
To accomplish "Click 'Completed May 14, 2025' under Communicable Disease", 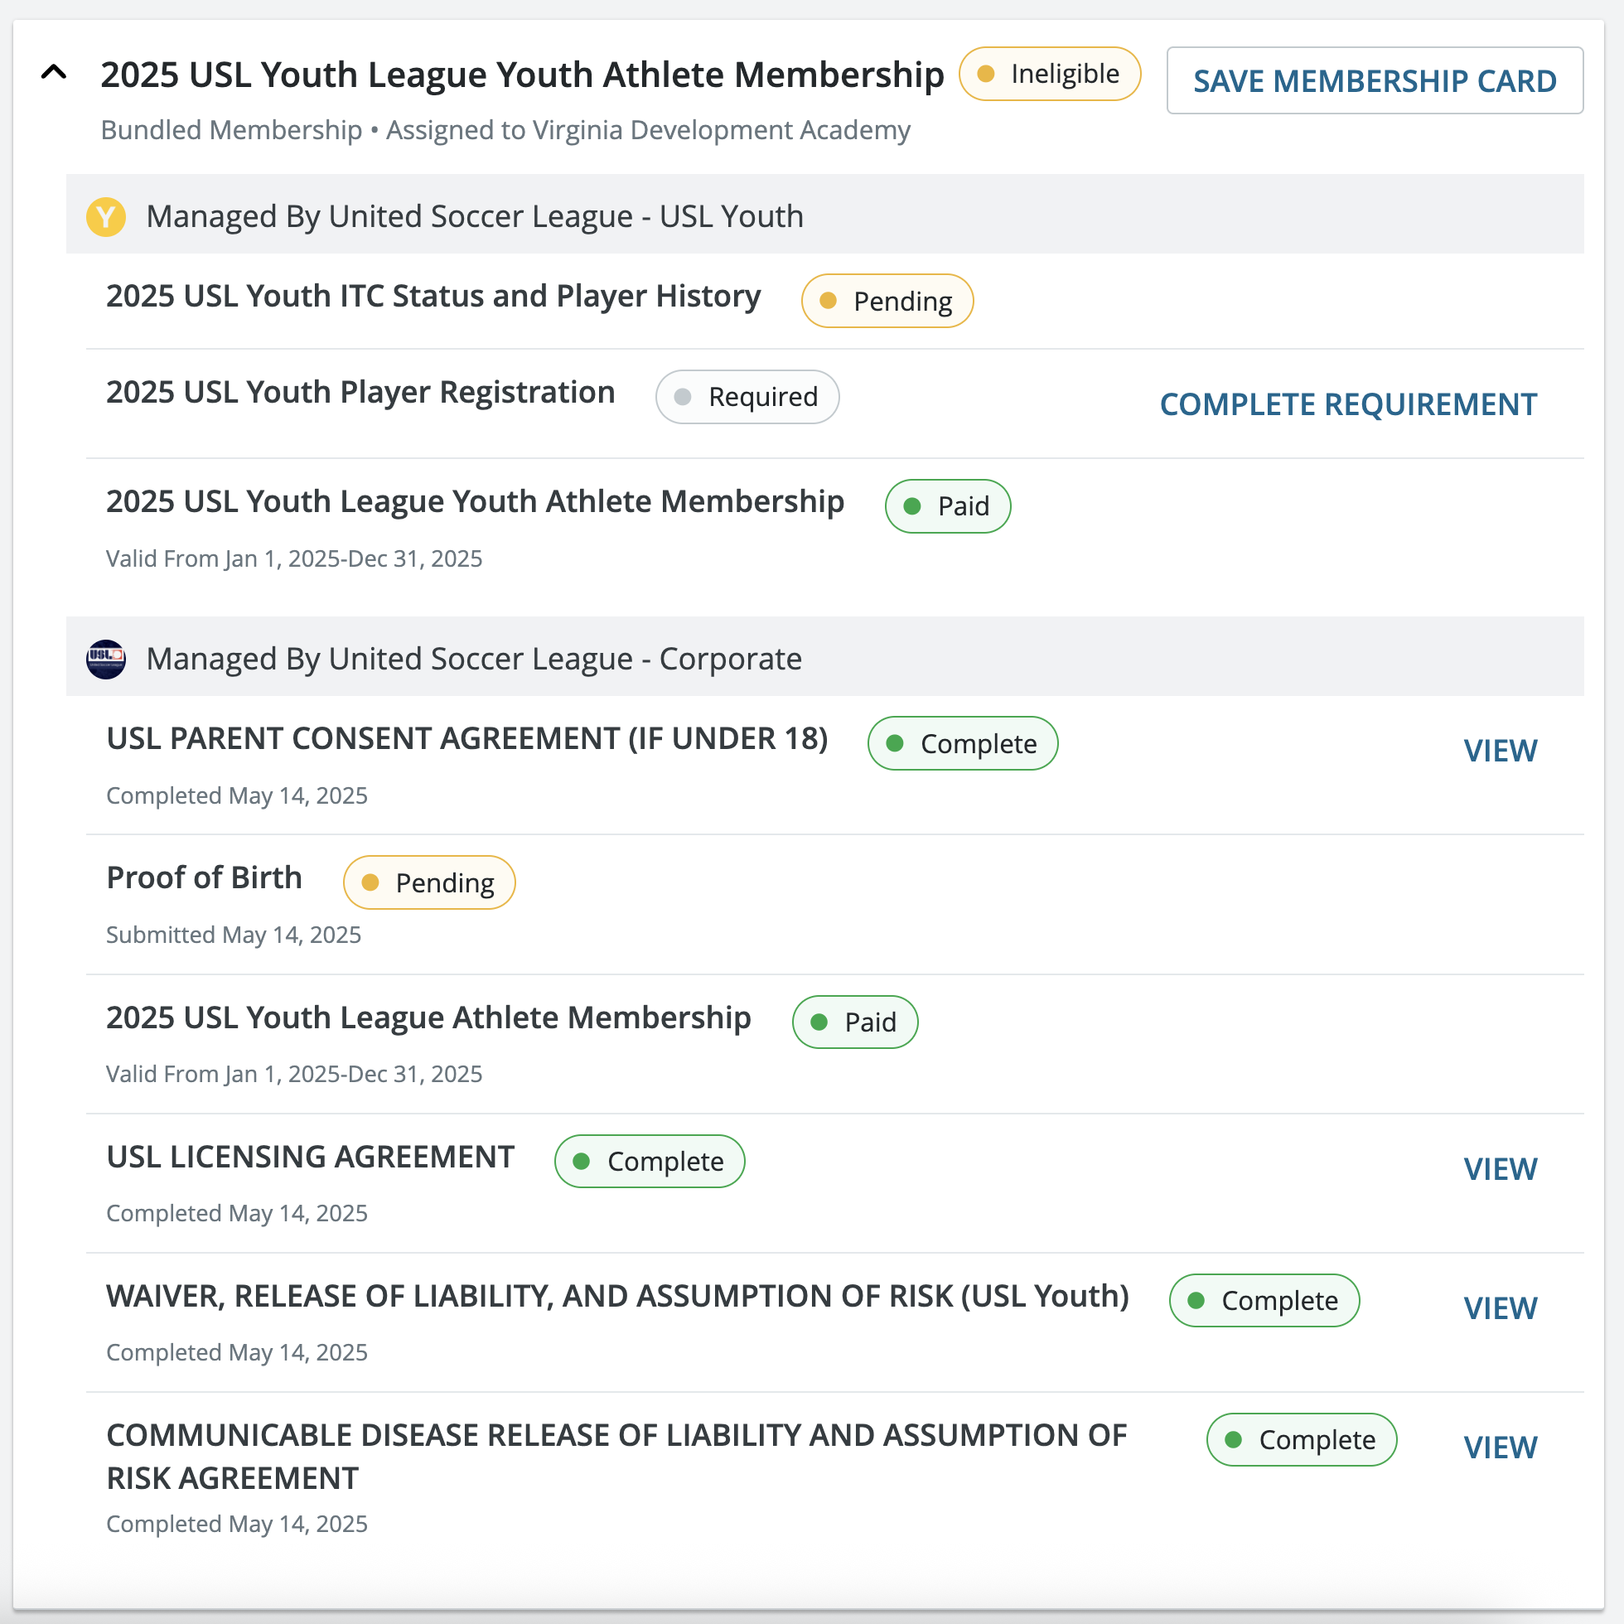I will [237, 1524].
